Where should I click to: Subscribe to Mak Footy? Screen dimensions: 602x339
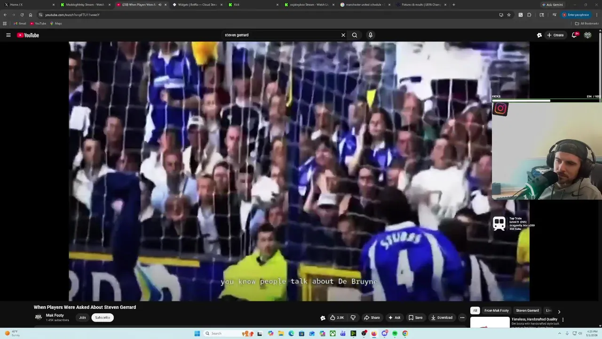coord(103,317)
